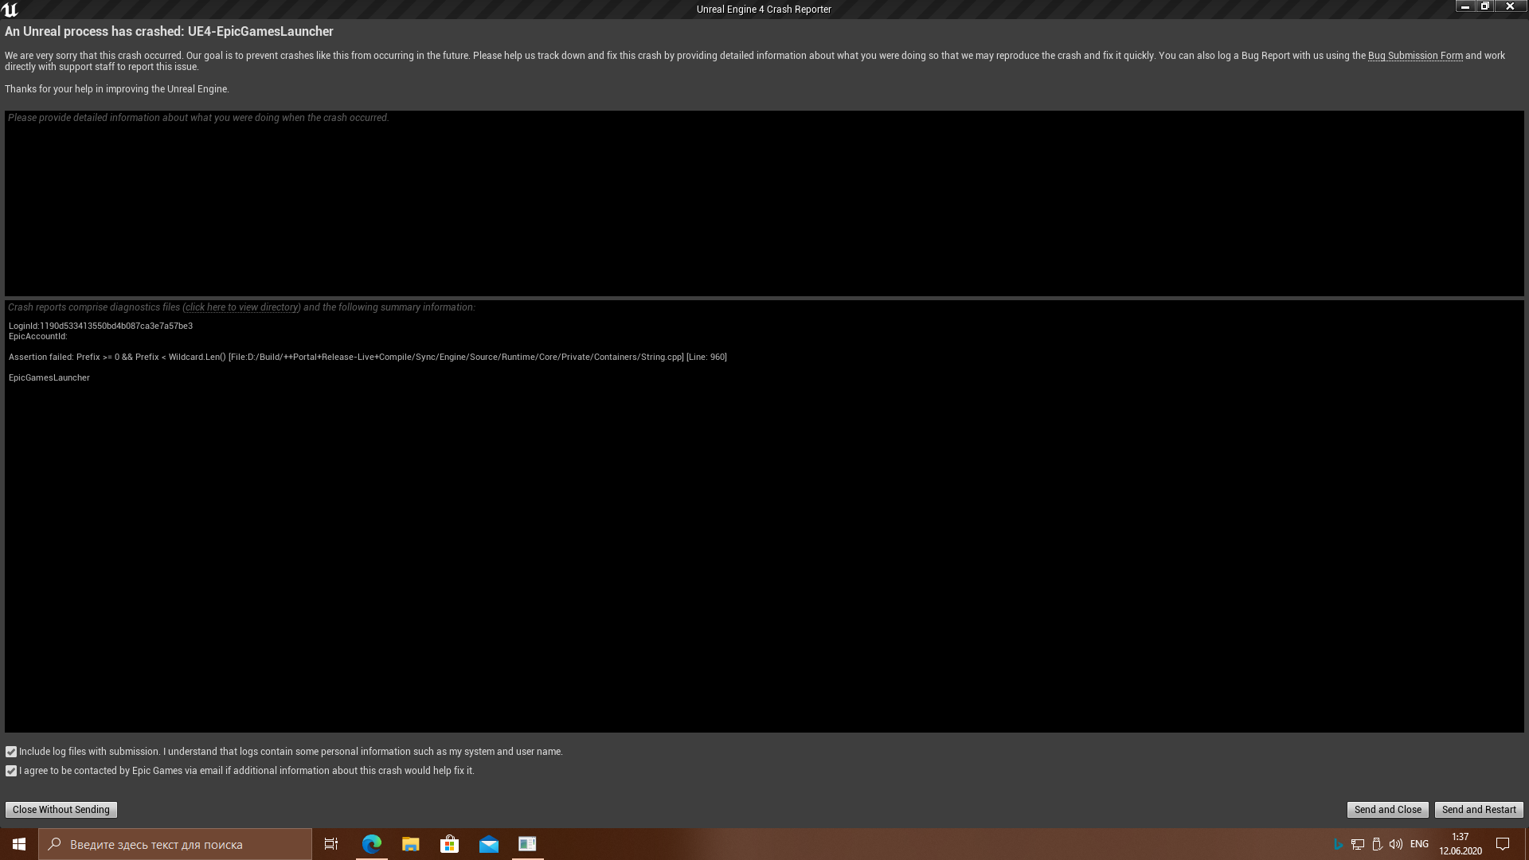Restore down the Crash Reporter window

coord(1485,6)
